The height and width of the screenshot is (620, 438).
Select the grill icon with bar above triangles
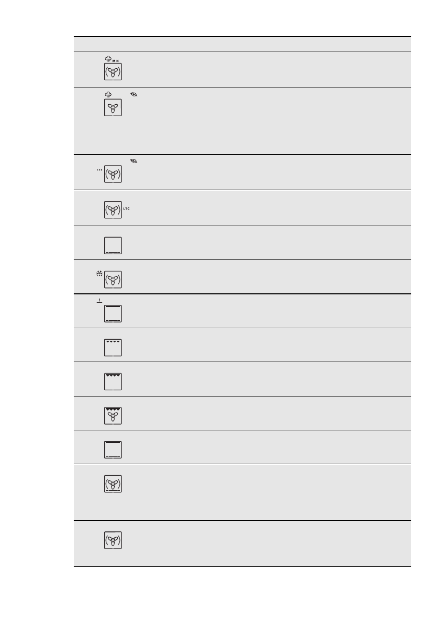(113, 381)
